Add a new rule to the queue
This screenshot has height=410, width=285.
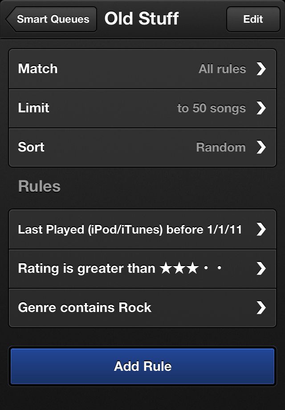pos(142,366)
